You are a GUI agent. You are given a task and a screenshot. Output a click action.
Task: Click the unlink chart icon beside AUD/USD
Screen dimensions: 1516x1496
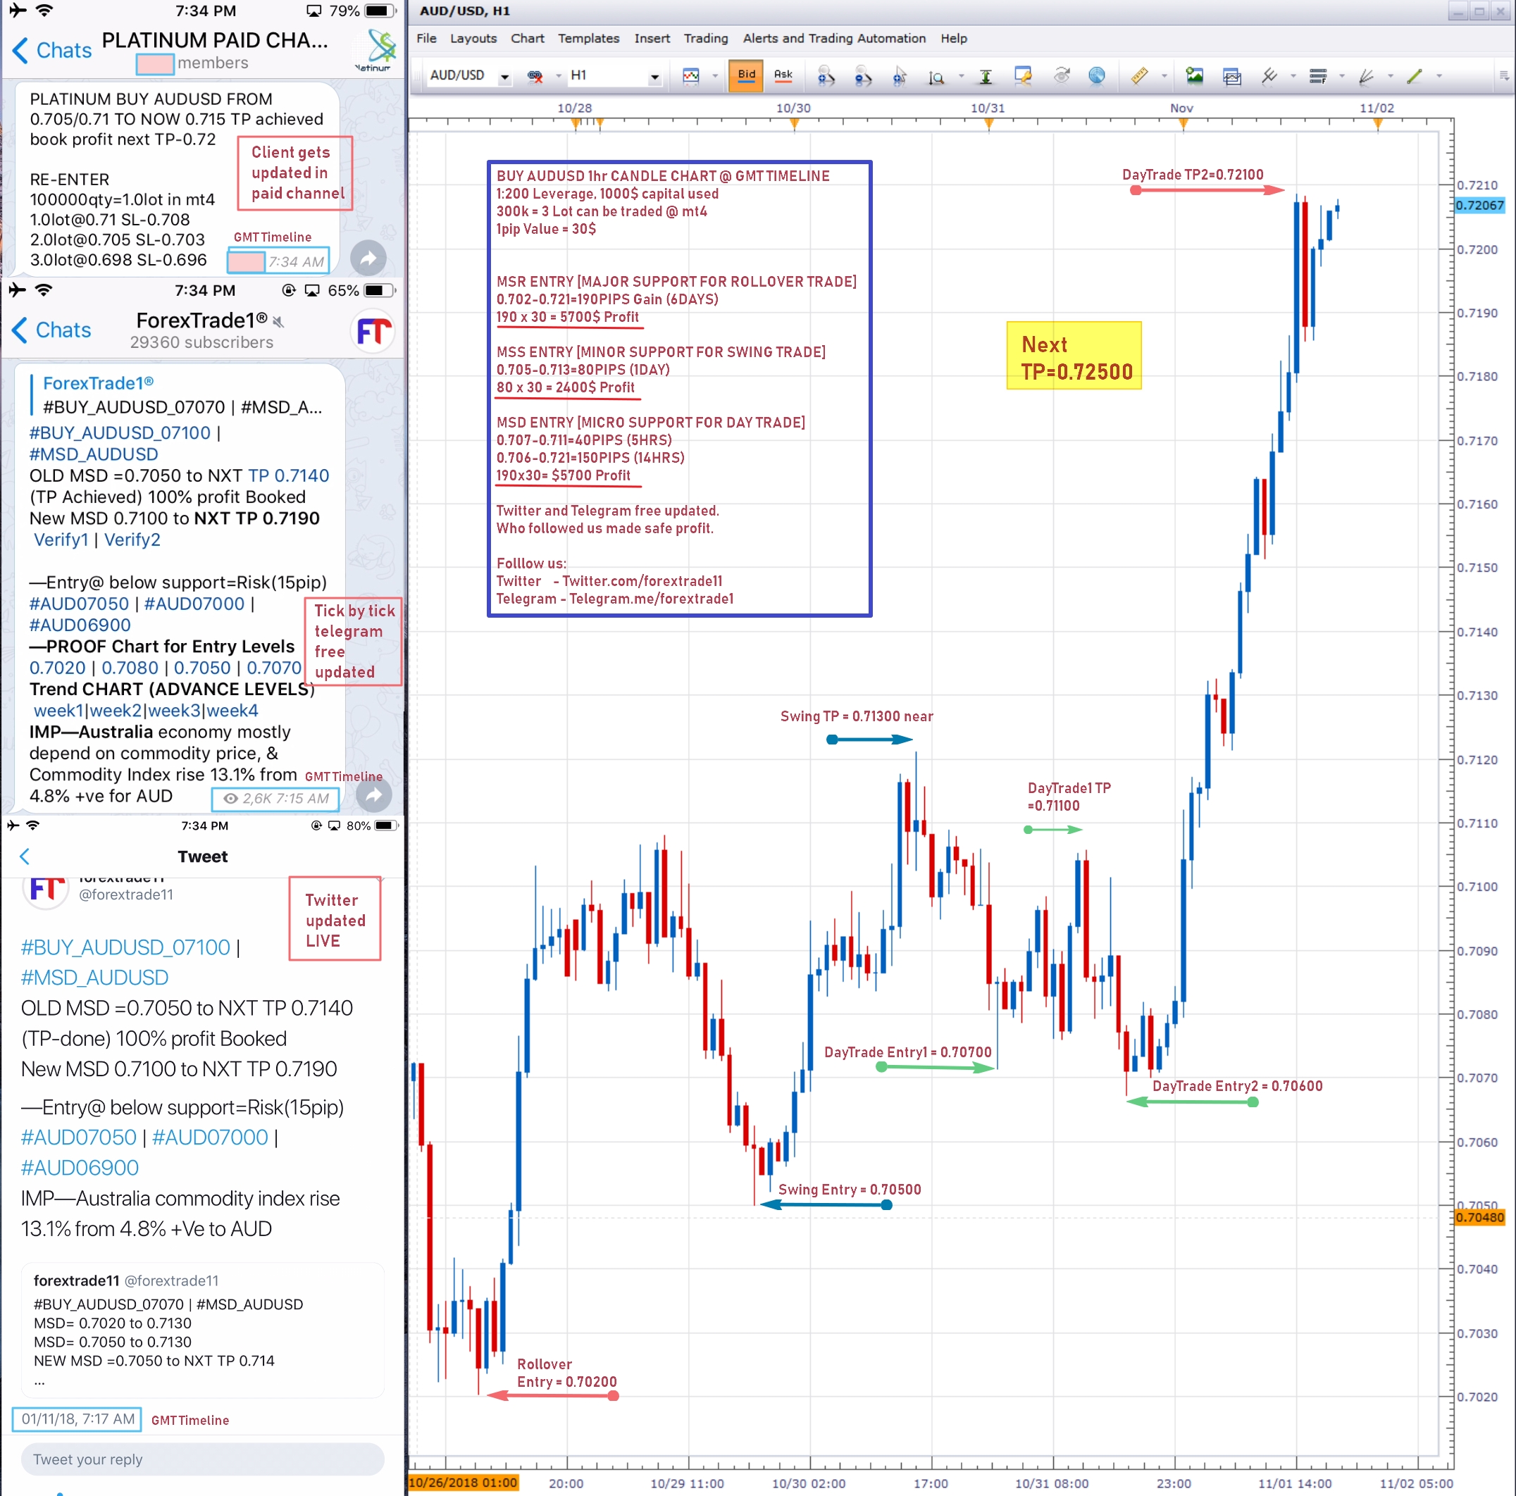click(x=535, y=76)
